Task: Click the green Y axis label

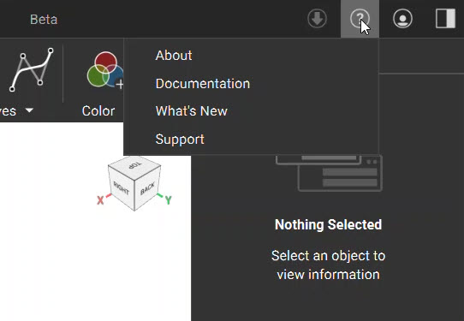Action: (x=169, y=200)
